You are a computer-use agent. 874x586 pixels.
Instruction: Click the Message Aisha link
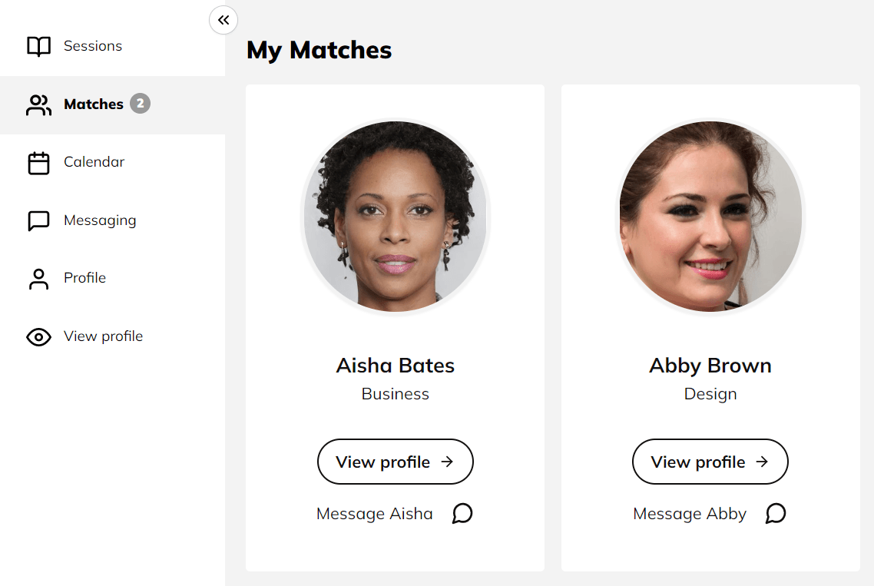375,514
